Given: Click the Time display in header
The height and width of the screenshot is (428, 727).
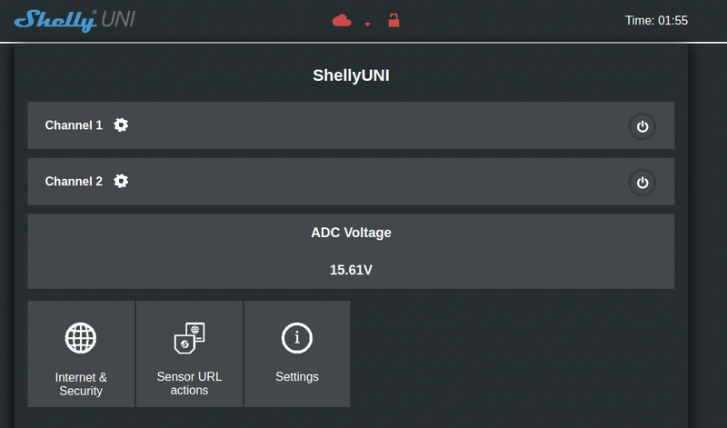Looking at the screenshot, I should 656,20.
